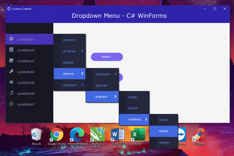Launch Word 2013 from the desktop

tap(118, 135)
